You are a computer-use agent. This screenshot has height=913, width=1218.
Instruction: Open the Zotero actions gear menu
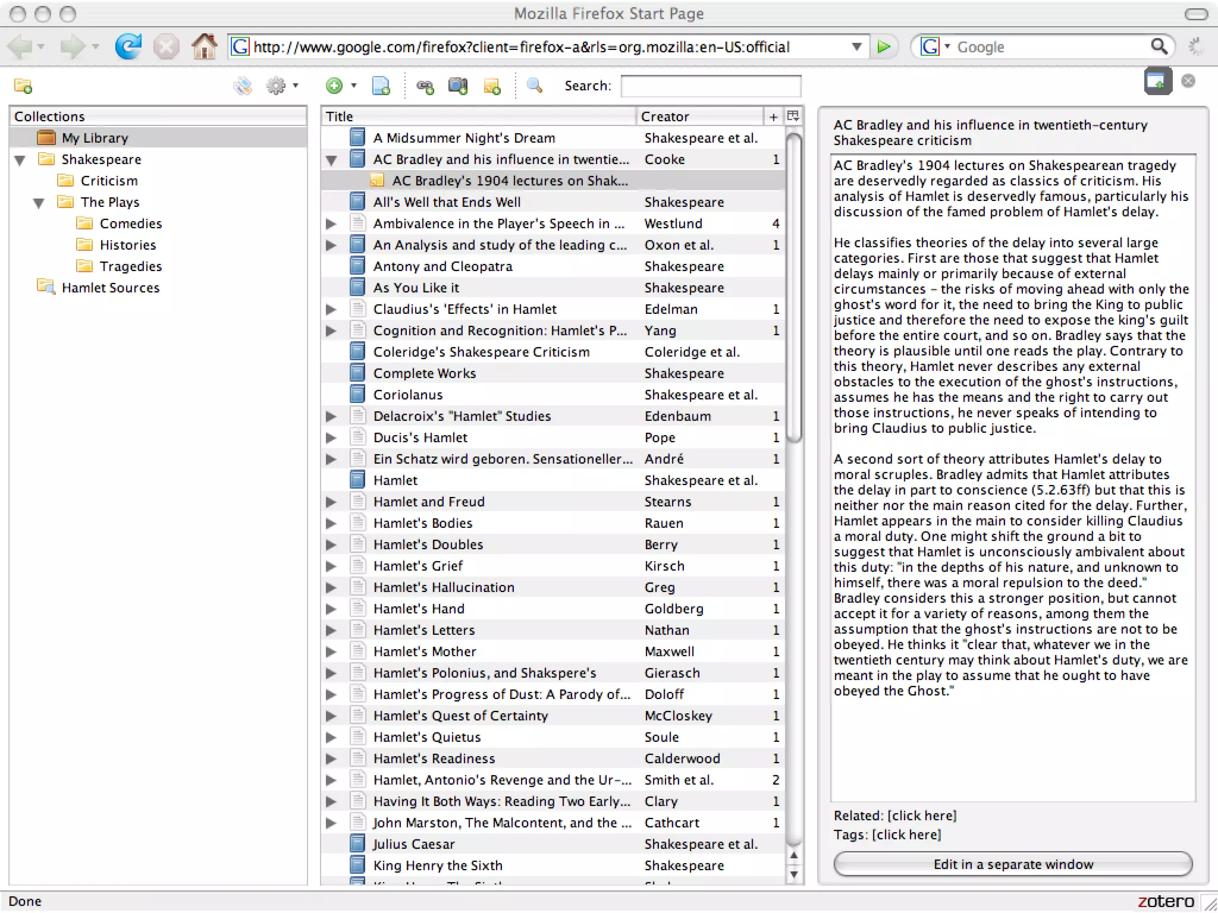point(277,86)
